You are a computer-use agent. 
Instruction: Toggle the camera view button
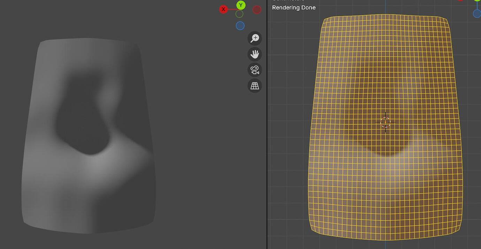[255, 70]
